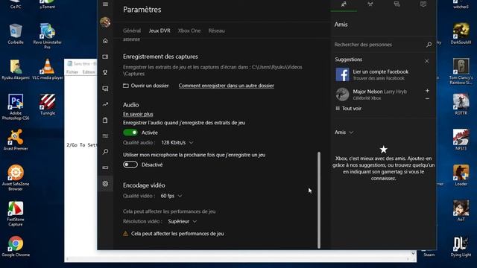Open Avast SafeZone Browser desktop shortcut
Viewport: 477px width, 268px height.
pos(16,178)
